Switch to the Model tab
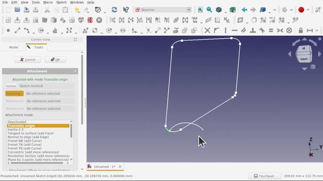This screenshot has height=181, width=323. click(14, 47)
